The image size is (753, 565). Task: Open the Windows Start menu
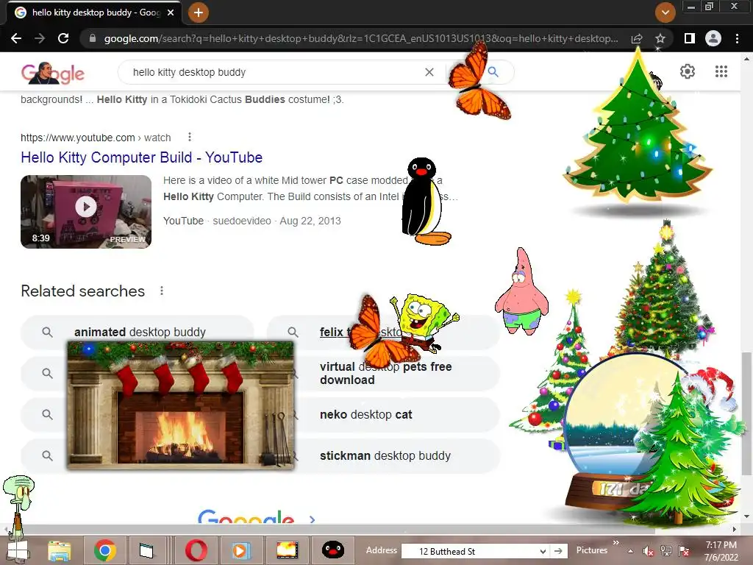click(16, 550)
